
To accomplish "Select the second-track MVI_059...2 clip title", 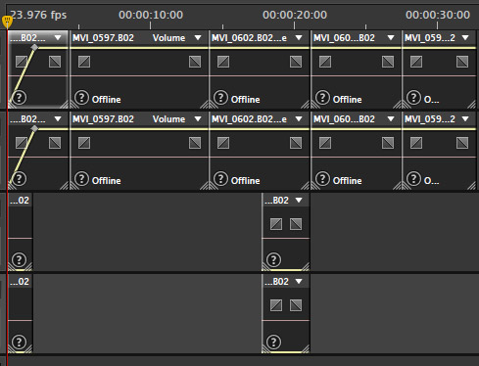I will 430,119.
